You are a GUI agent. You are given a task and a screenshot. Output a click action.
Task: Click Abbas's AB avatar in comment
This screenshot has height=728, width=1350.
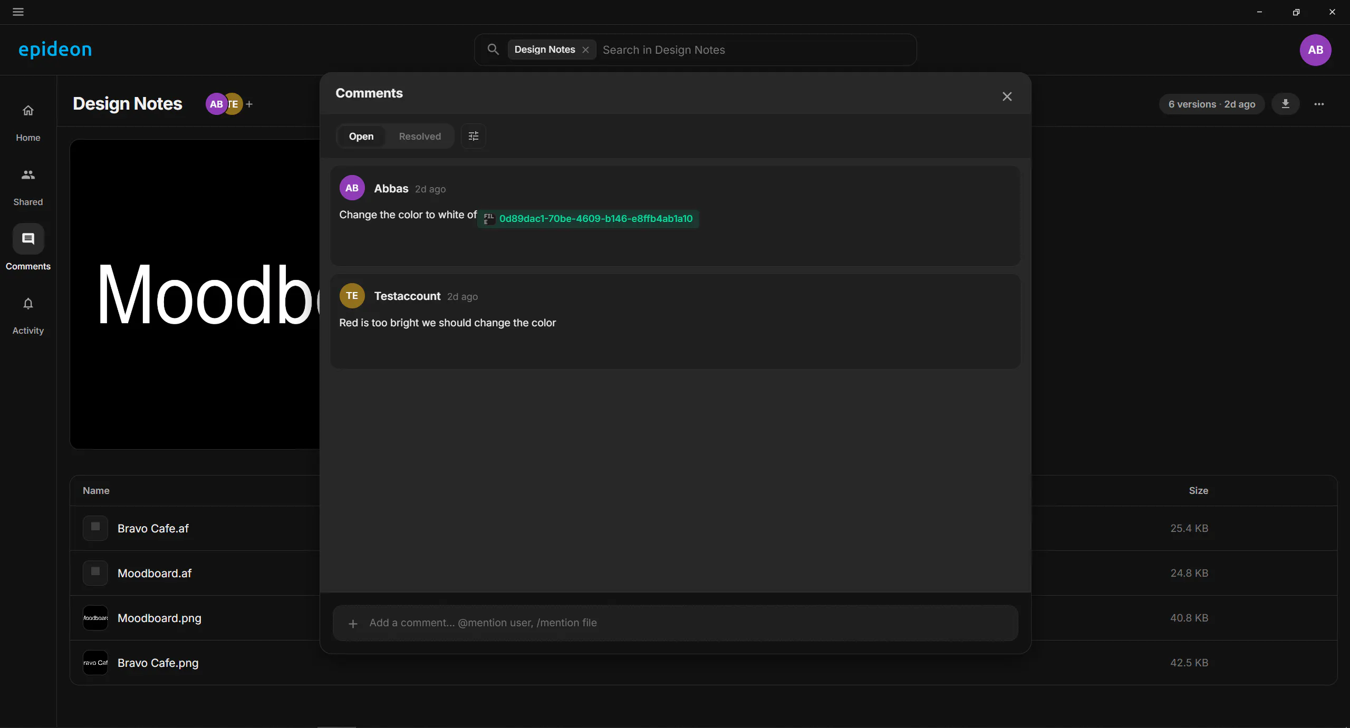point(352,188)
